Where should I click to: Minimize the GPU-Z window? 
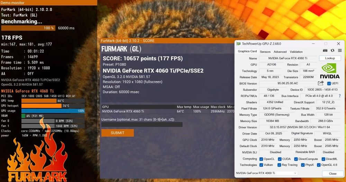[x=313, y=44]
